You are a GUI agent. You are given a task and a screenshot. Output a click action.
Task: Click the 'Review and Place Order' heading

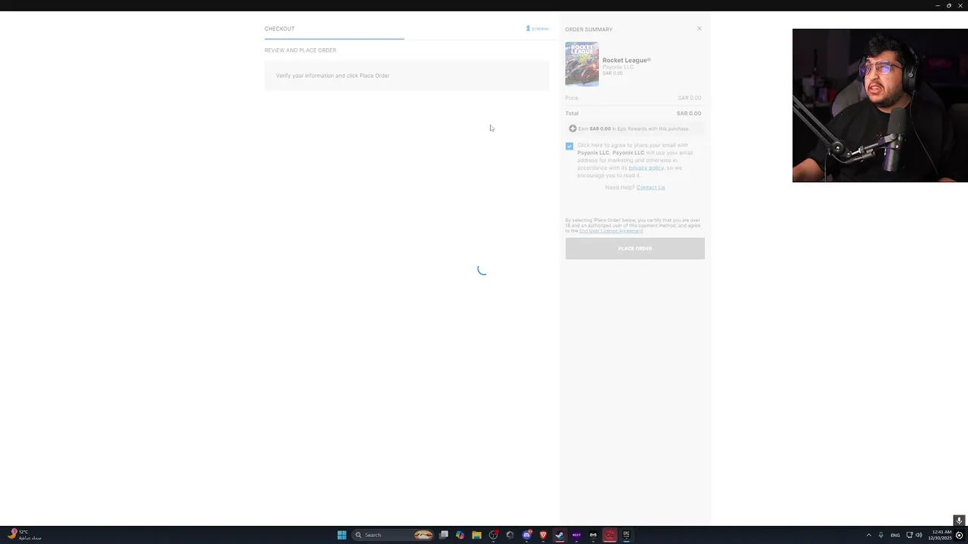(x=300, y=51)
